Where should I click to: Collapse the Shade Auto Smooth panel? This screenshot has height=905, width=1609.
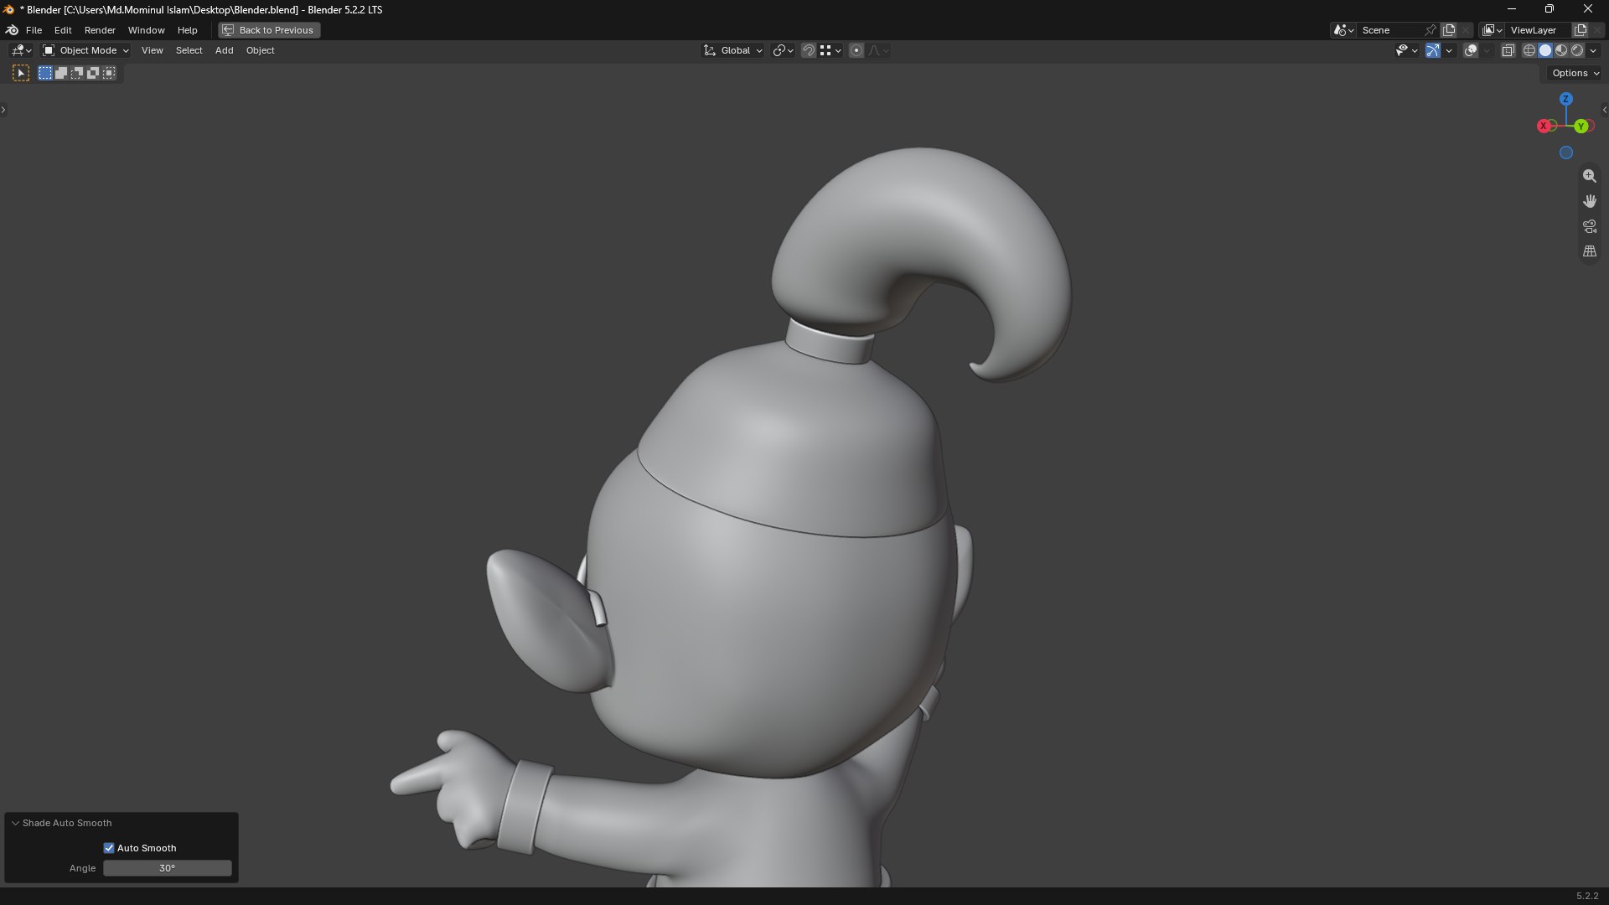click(x=15, y=823)
